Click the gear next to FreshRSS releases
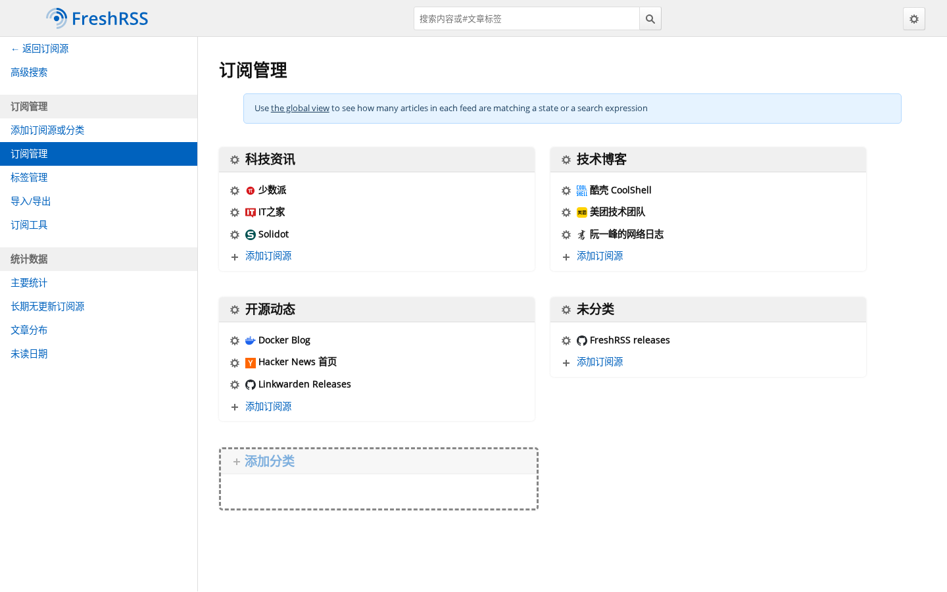The image size is (947, 592). click(566, 341)
